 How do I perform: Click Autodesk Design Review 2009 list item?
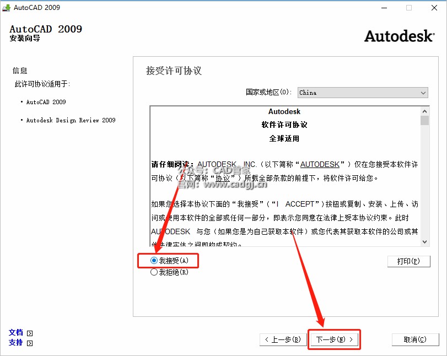coord(71,120)
